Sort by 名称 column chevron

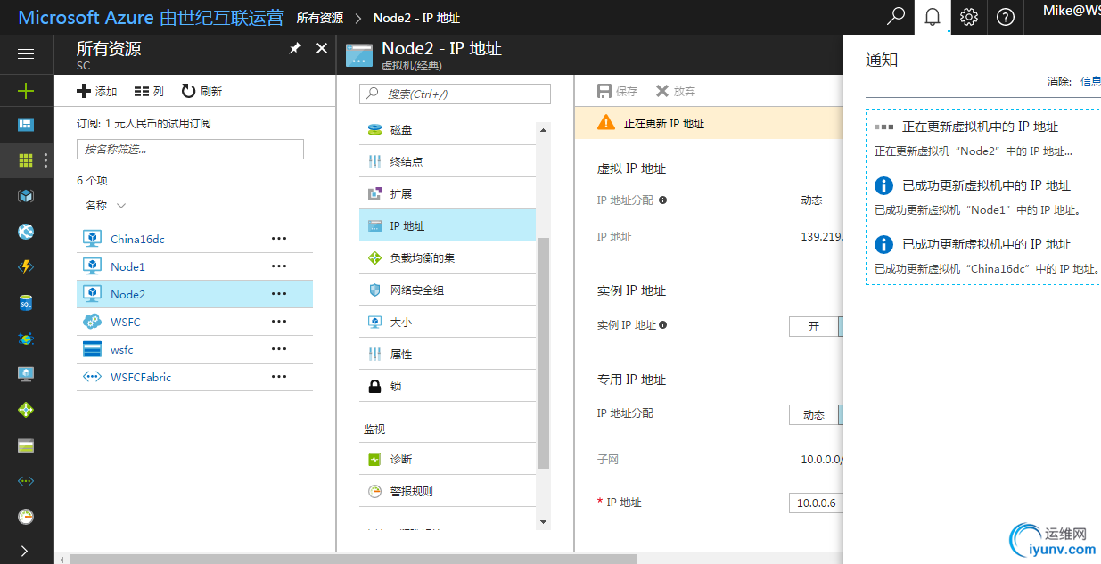click(121, 206)
